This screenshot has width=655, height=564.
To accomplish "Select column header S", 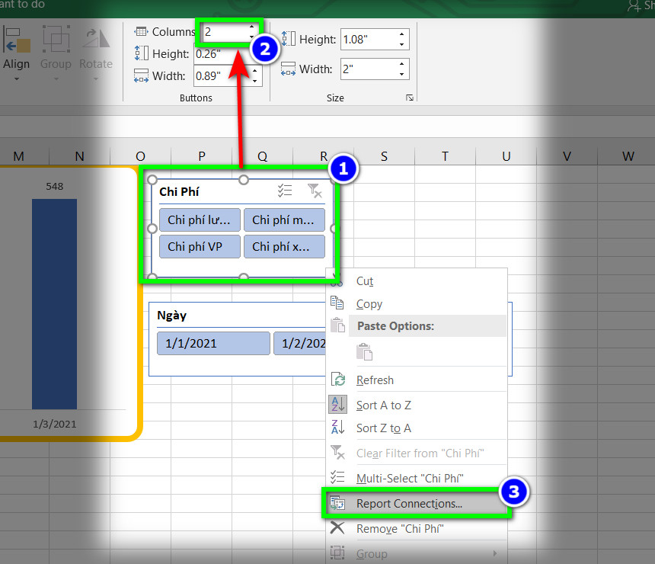I will tap(384, 156).
